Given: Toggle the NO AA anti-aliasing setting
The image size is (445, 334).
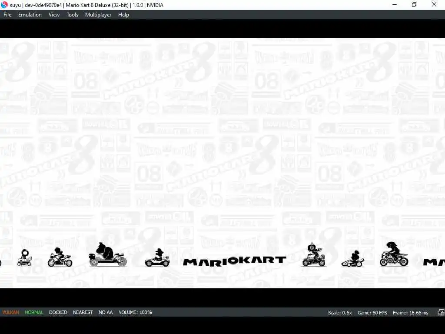Looking at the screenshot, I should 106,312.
